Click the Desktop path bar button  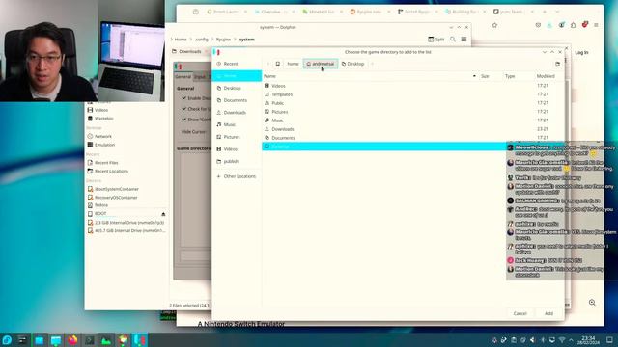pyautogui.click(x=352, y=64)
